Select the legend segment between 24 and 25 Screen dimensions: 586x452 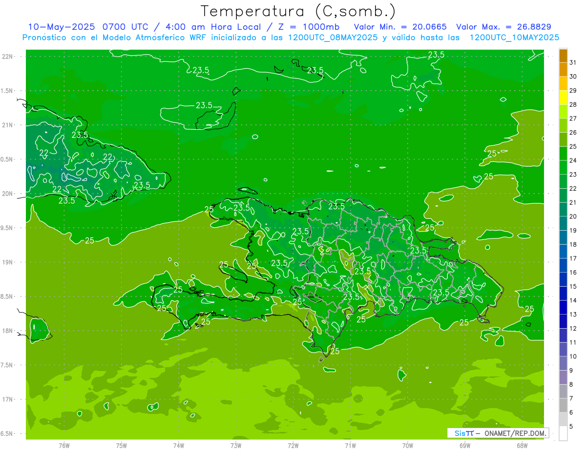(563, 153)
